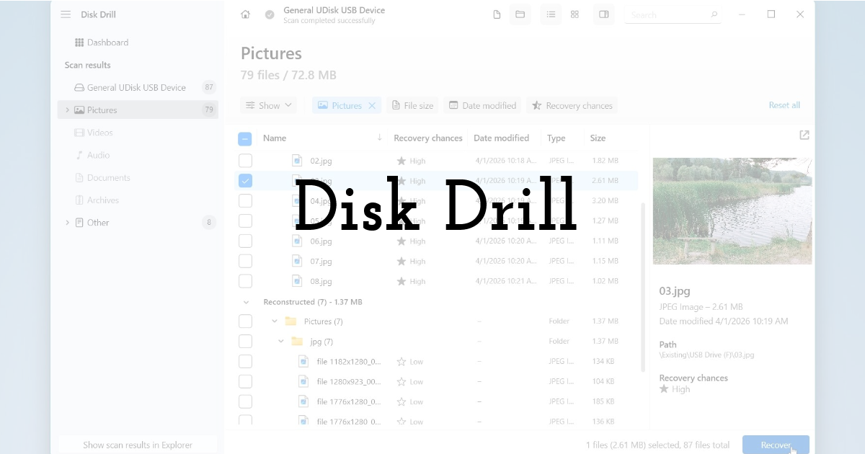Click the Reset all filters link
The image size is (865, 454).
point(784,104)
